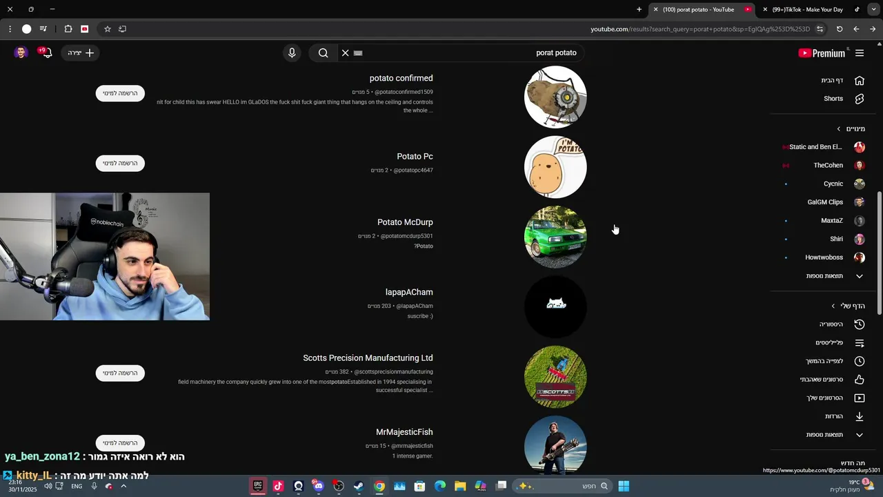Open the Subscriptions (מינויים) section chevron
This screenshot has width=883, height=497.
(839, 129)
